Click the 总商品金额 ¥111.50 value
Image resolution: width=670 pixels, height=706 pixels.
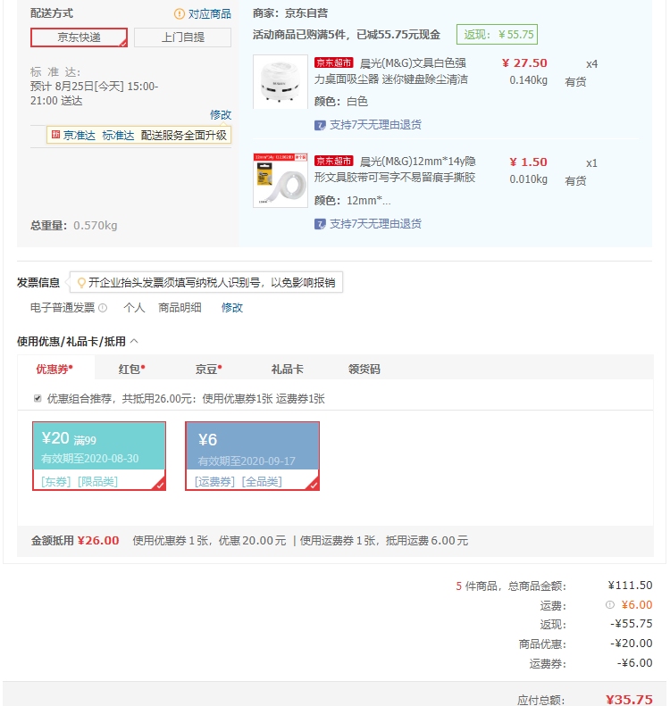pos(630,586)
